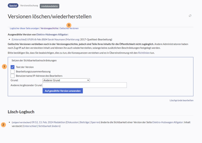This screenshot has width=202, height=143.
Task: Check Benutzername/IP-Adresse des Bearbeiters box
Action: 13,76
